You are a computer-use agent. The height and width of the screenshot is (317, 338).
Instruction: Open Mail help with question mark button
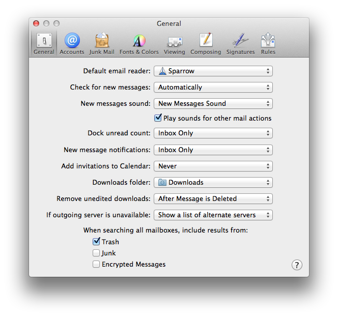point(297,265)
